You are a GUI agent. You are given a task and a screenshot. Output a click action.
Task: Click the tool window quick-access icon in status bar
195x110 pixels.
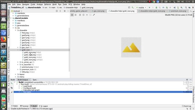[9, 109]
